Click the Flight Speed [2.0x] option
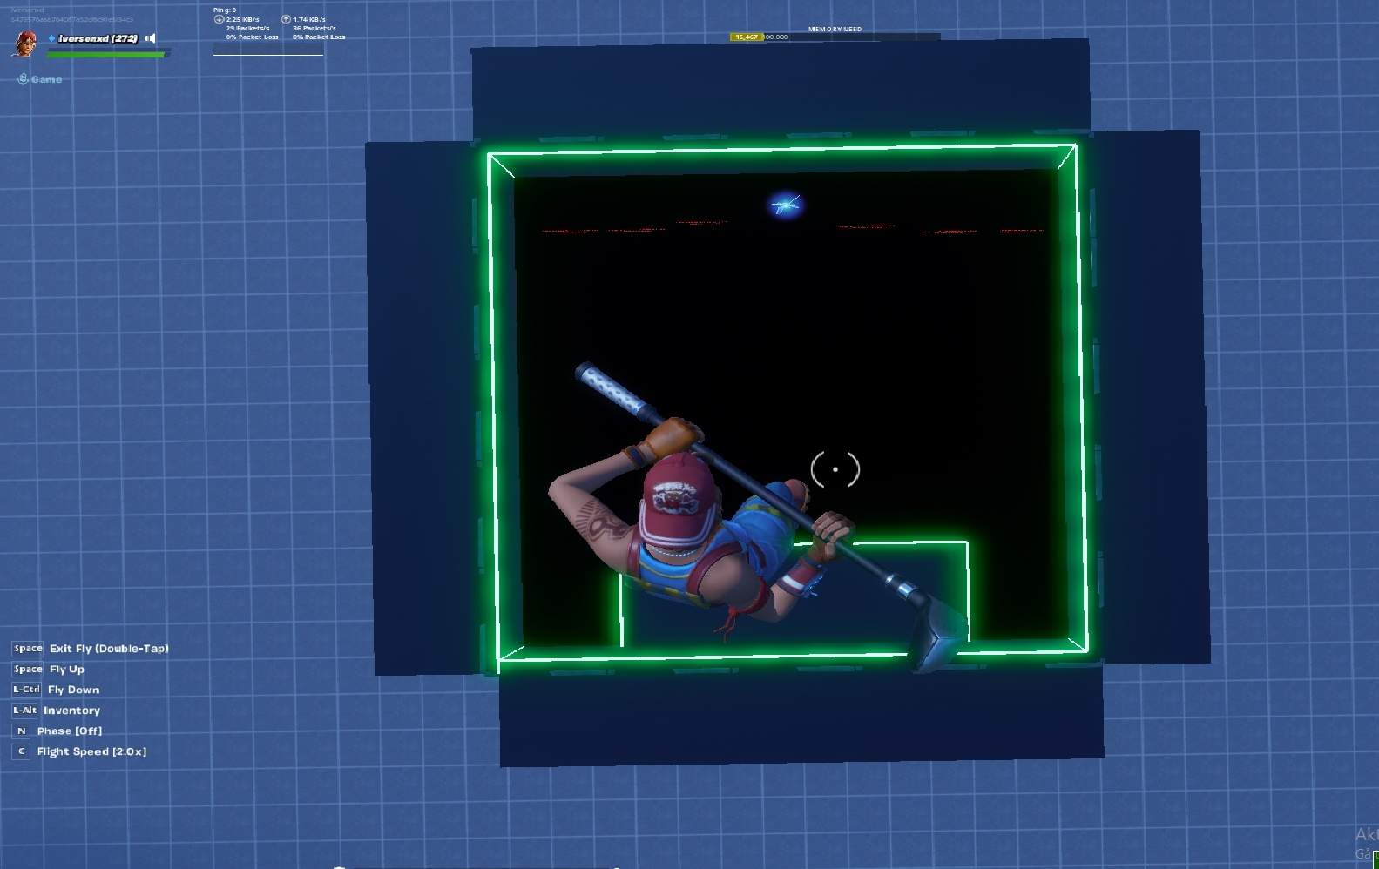Image resolution: width=1379 pixels, height=869 pixels. (x=91, y=751)
